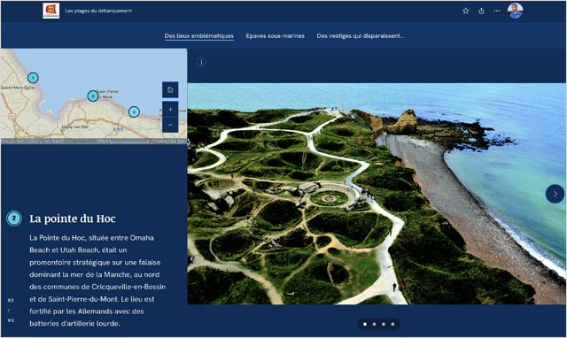Image resolution: width=567 pixels, height=338 pixels.
Task: Click the Powered by Esri map attribution
Action: coord(168,142)
